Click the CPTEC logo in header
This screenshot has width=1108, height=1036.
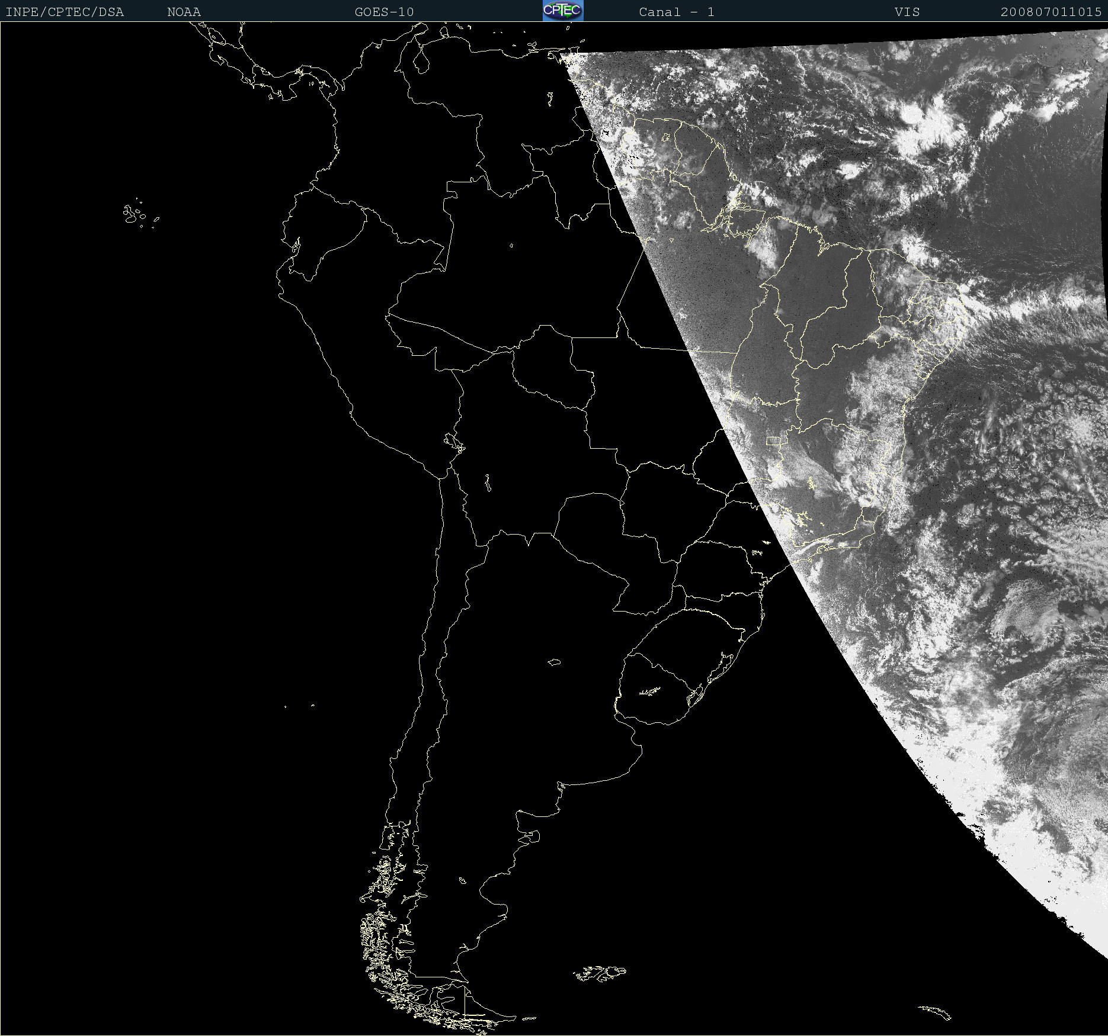coord(563,11)
